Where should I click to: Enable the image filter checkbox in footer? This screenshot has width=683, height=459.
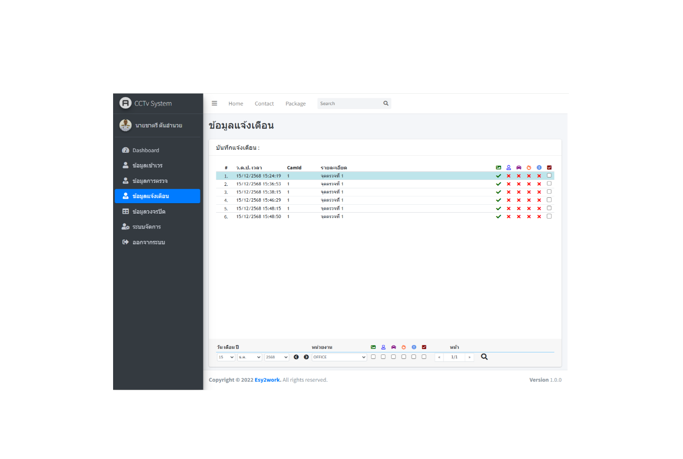pos(373,357)
